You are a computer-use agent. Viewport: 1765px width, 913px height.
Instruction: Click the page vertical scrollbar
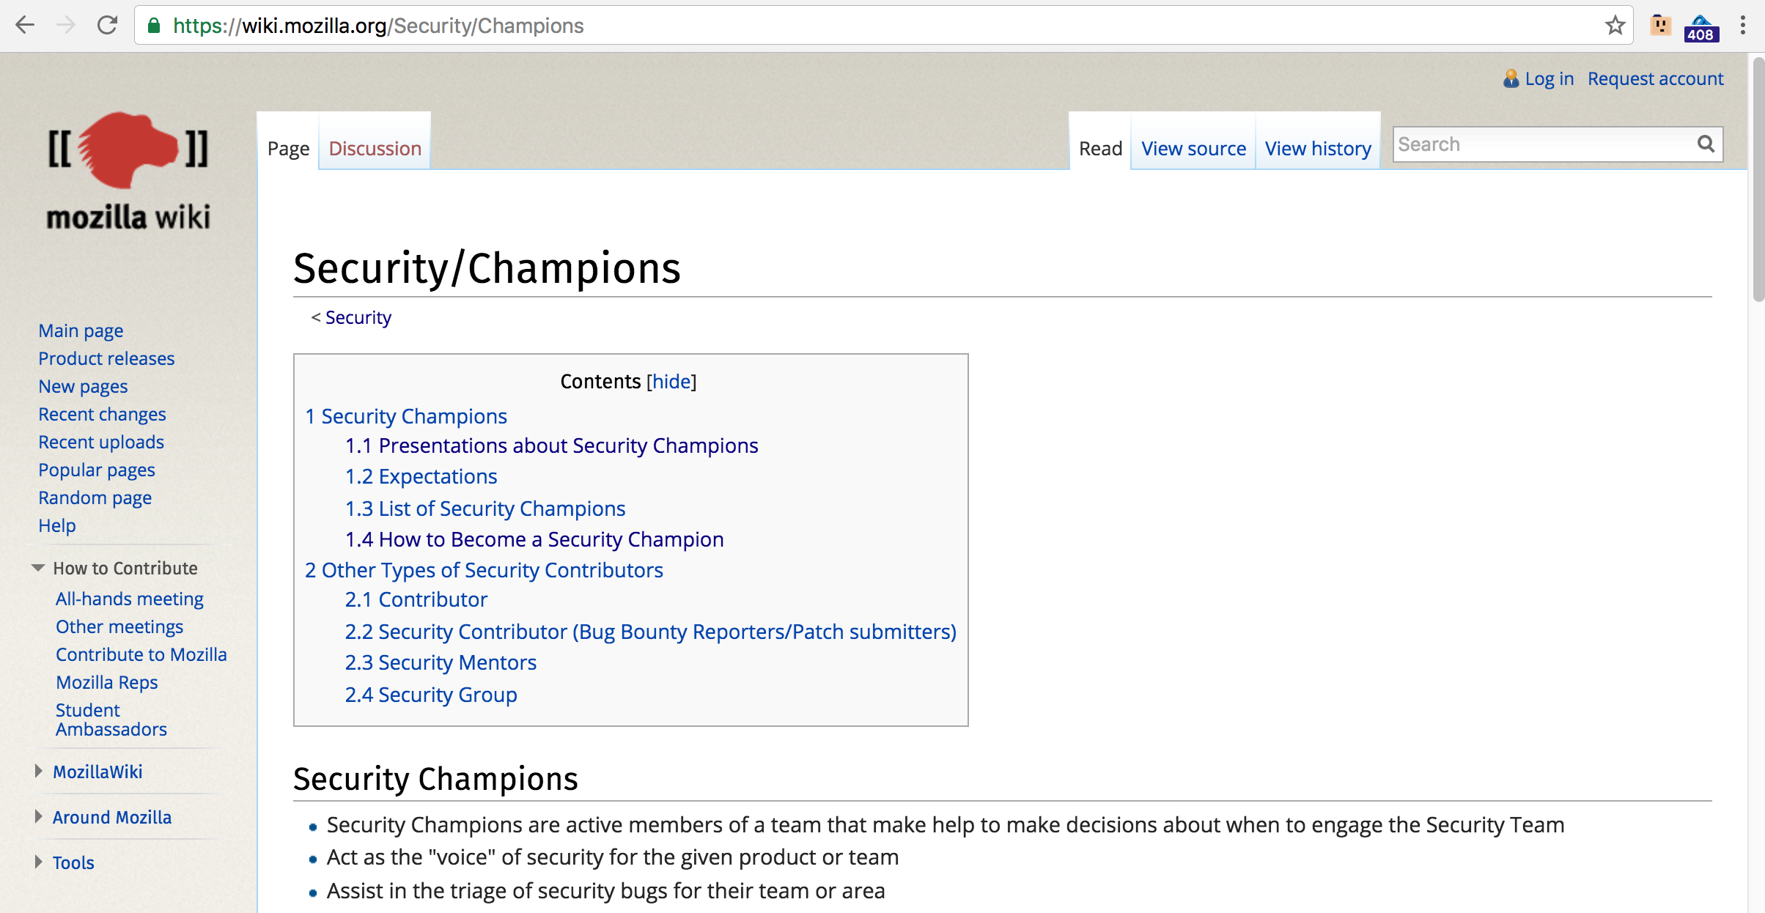[x=1757, y=180]
